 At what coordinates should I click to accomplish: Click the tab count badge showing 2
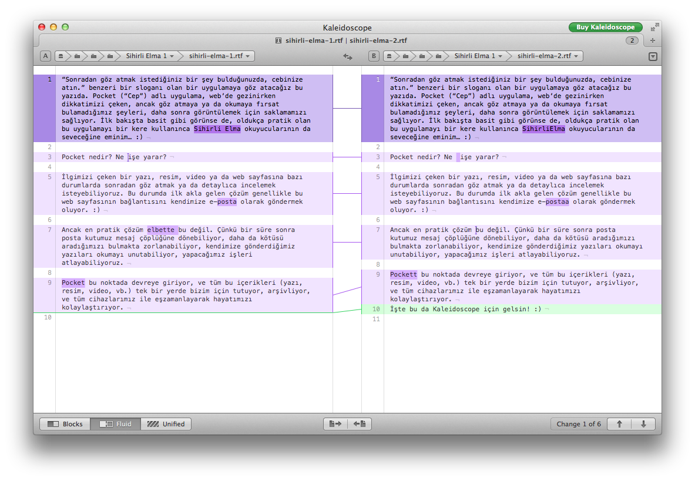[632, 41]
